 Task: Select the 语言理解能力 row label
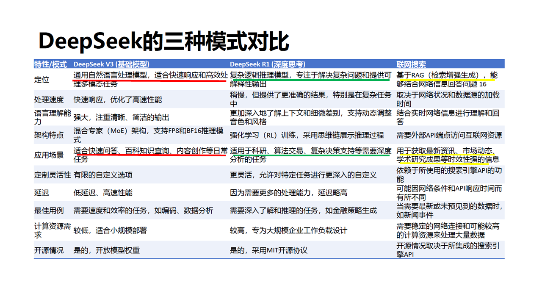click(x=53, y=117)
